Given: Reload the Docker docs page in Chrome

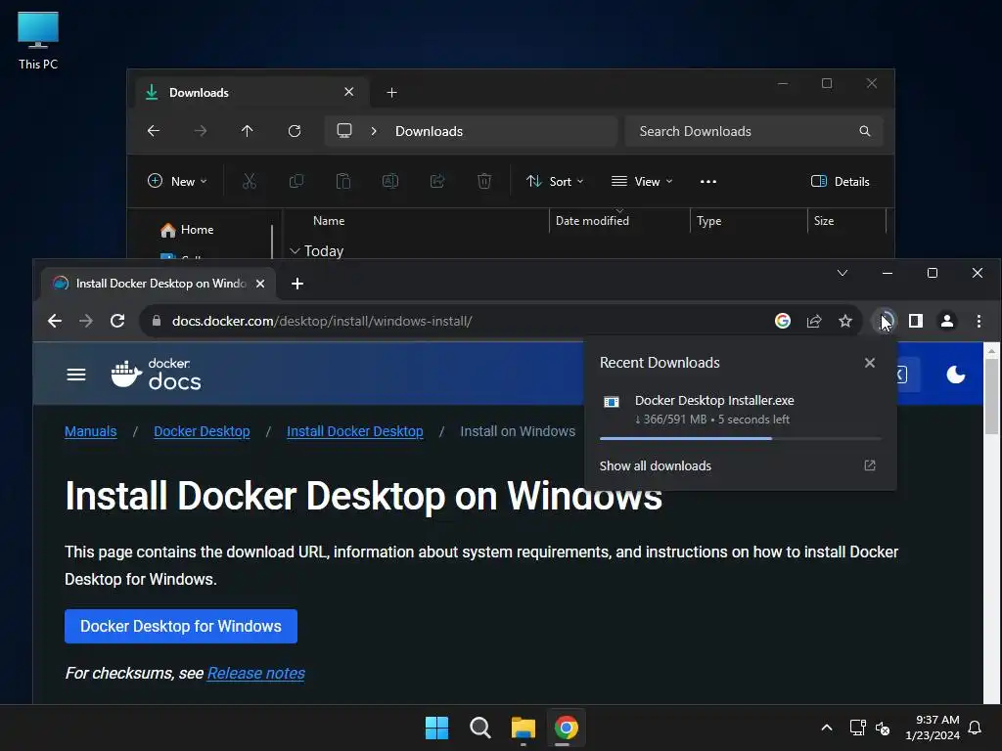Looking at the screenshot, I should (x=117, y=321).
